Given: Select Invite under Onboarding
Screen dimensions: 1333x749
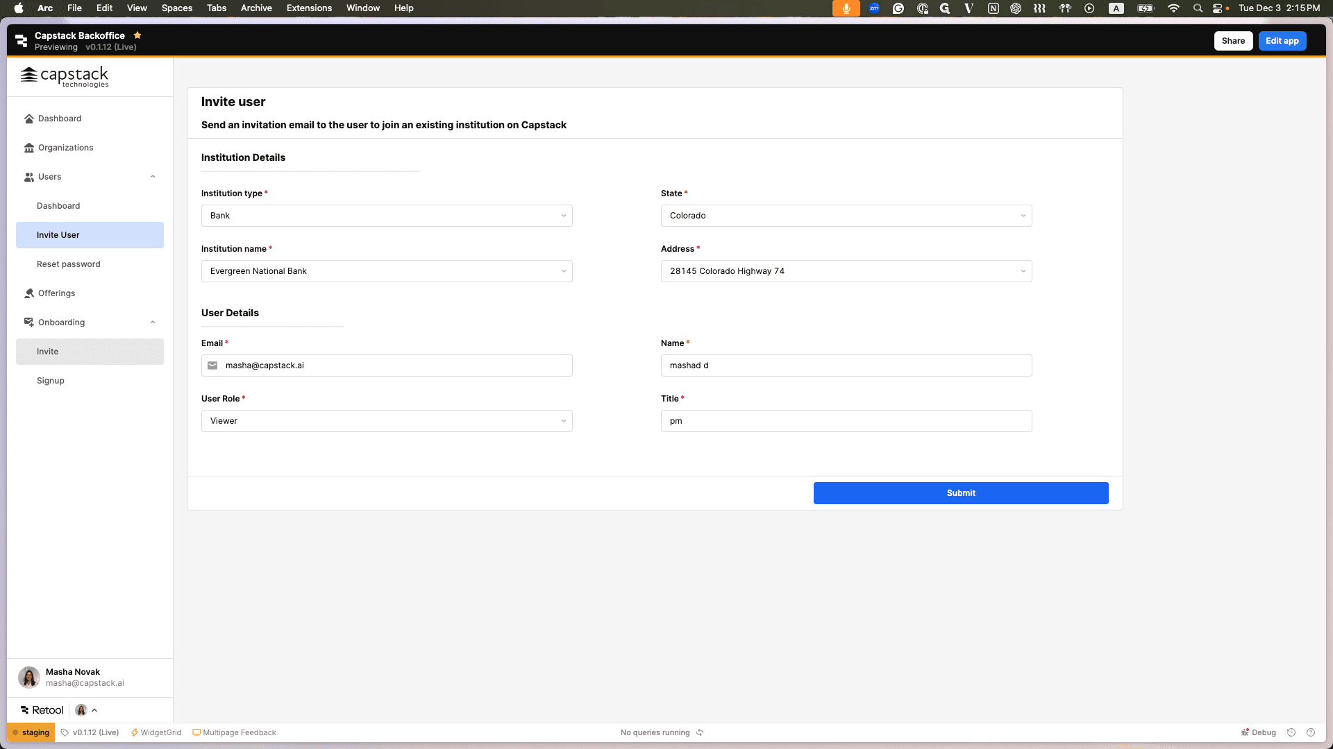Looking at the screenshot, I should [x=90, y=352].
